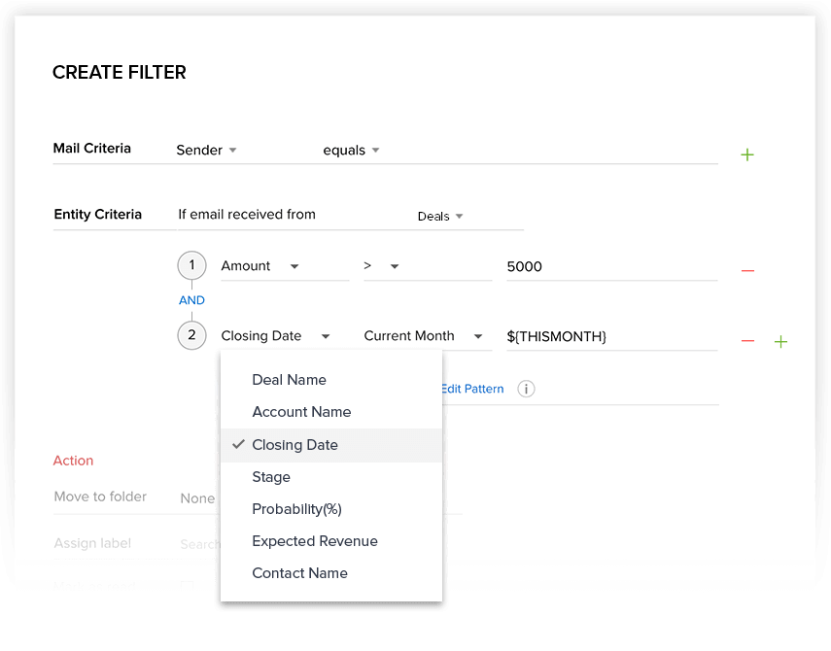Open the equals condition dropdown
The width and height of the screenshot is (831, 651).
pyautogui.click(x=349, y=150)
